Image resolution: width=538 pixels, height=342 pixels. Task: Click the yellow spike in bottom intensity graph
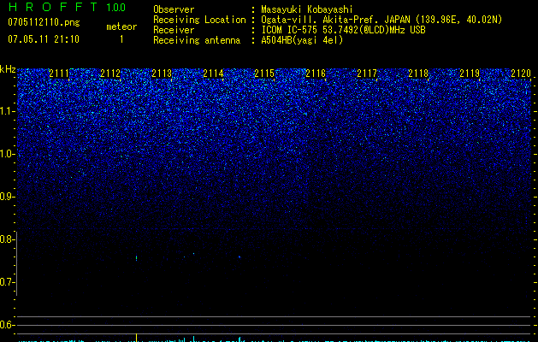pyautogui.click(x=137, y=338)
